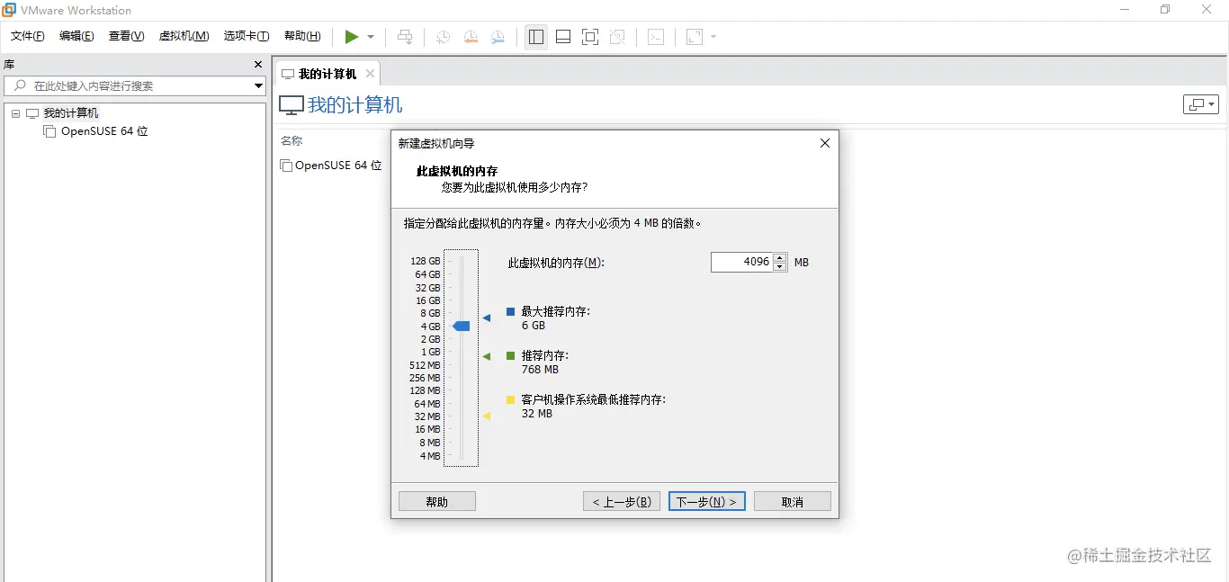Viewport: 1229px width, 582px height.
Task: Click the 128 GB slider scale label
Action: pyautogui.click(x=426, y=262)
